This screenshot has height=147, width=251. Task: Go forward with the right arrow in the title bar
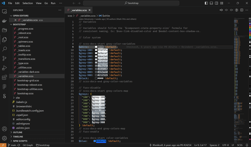[79, 3]
